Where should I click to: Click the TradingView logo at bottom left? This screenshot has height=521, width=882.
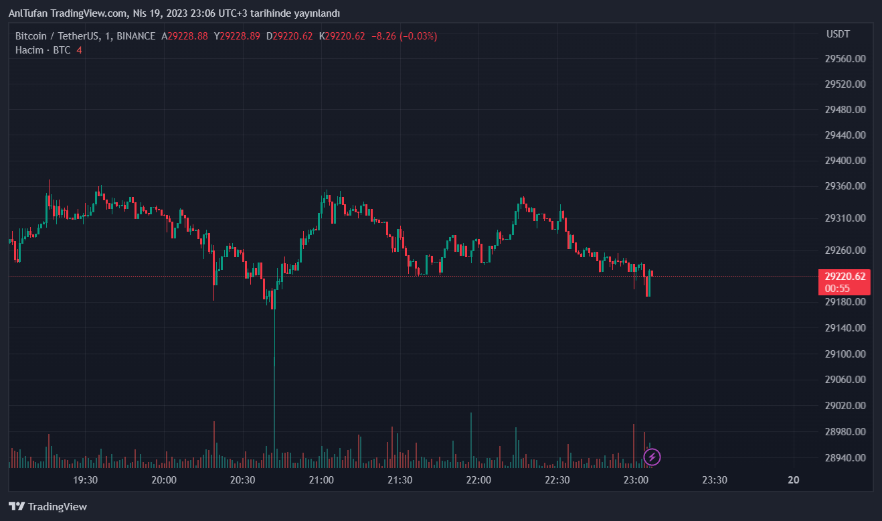48,507
